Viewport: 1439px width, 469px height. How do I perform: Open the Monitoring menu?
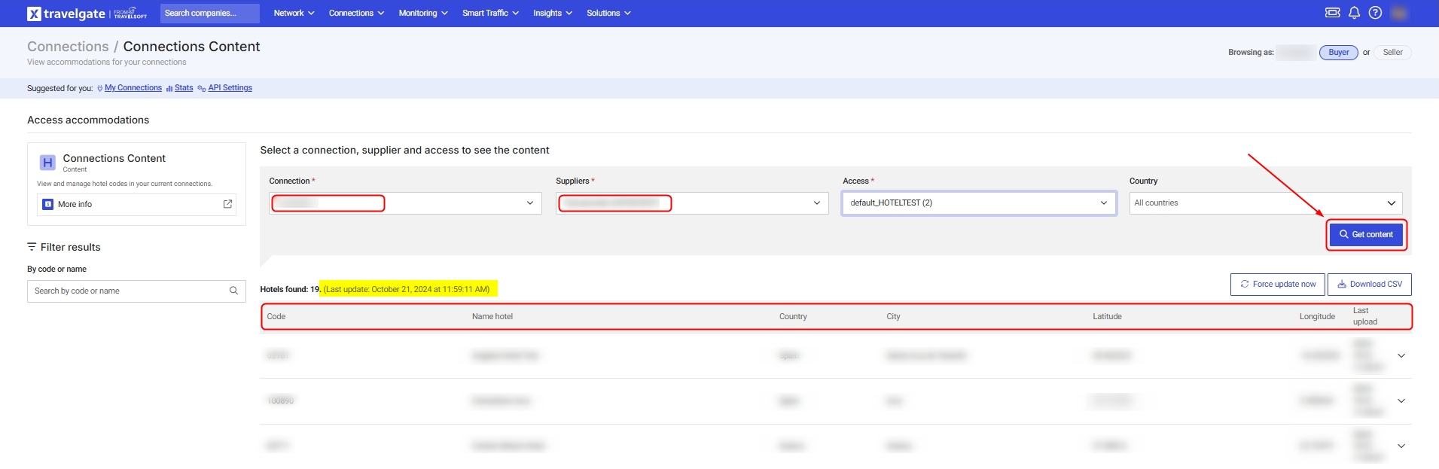423,13
